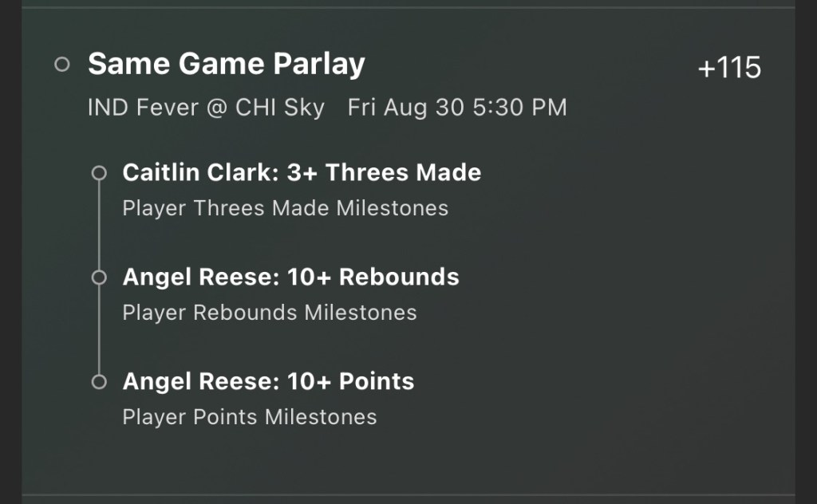Click Player Threes Made Milestones label

(285, 208)
